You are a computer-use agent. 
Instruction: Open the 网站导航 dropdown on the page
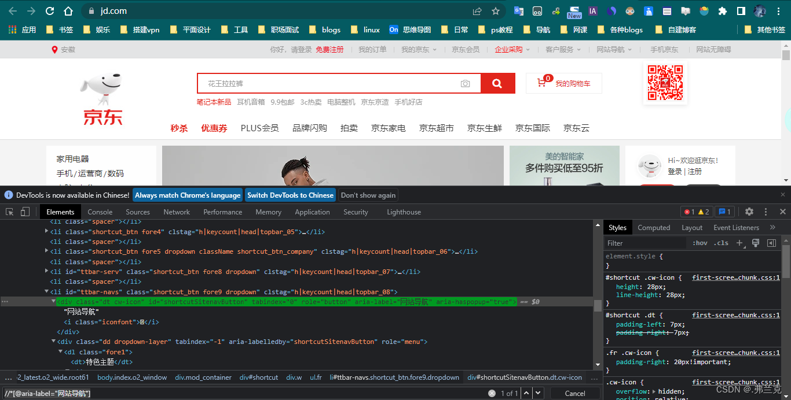[614, 49]
